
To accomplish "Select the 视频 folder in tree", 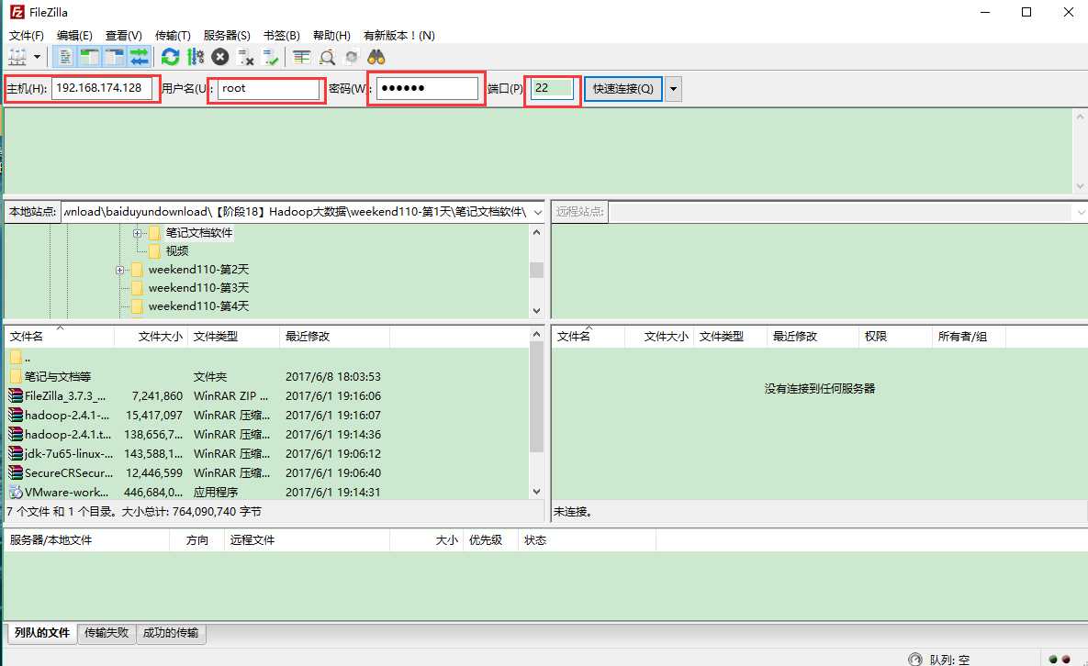I will 177,250.
